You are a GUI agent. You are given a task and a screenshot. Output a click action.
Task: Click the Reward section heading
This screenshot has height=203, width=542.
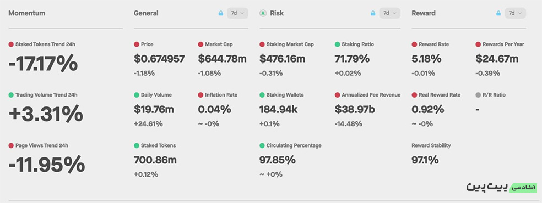(x=424, y=13)
